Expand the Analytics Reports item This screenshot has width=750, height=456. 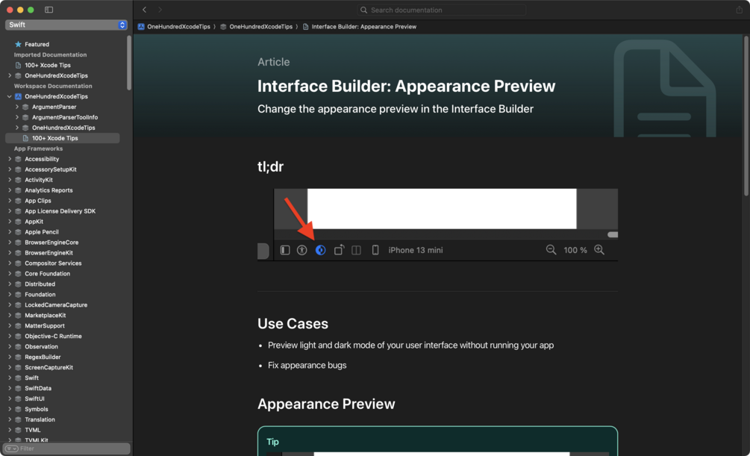[10, 190]
